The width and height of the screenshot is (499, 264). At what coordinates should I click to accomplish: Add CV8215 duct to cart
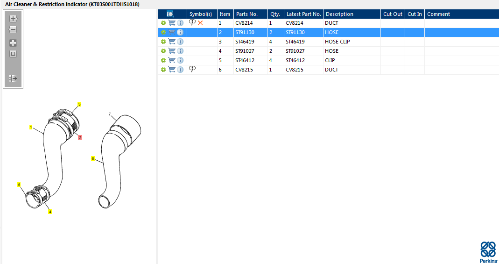tap(172, 70)
